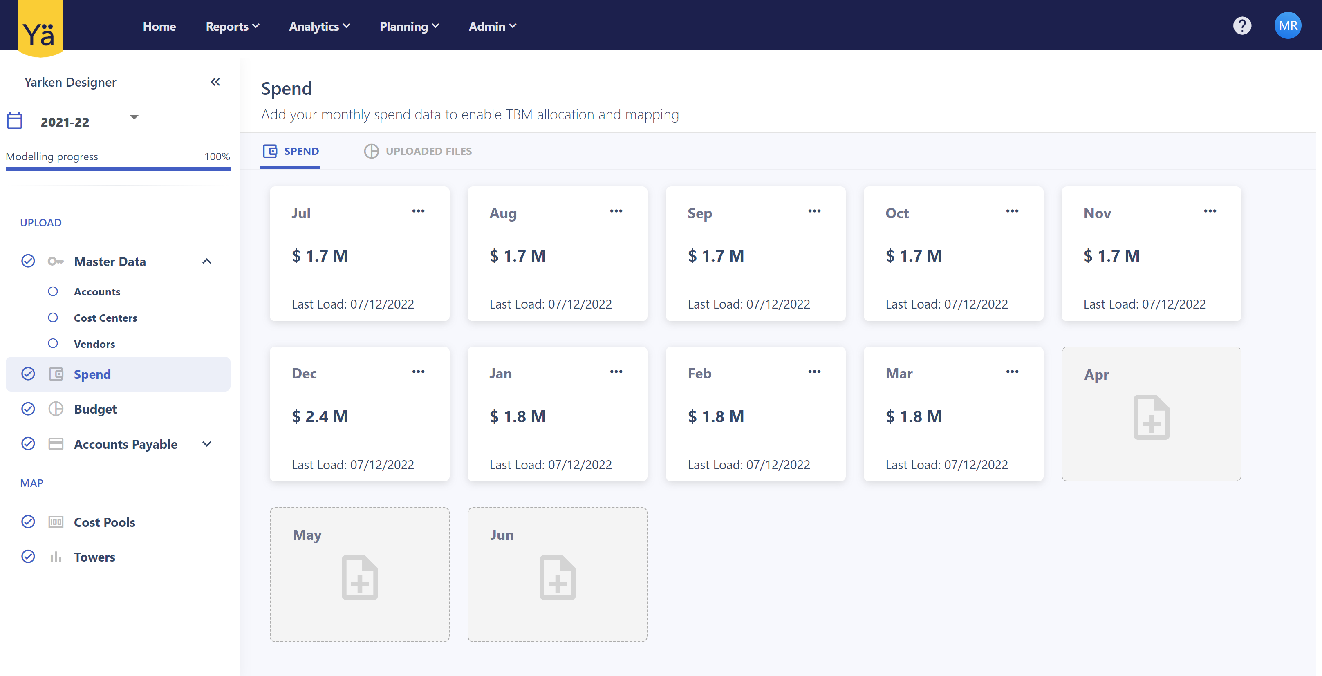Open the Dec card options menu
1322x676 pixels.
pos(418,372)
